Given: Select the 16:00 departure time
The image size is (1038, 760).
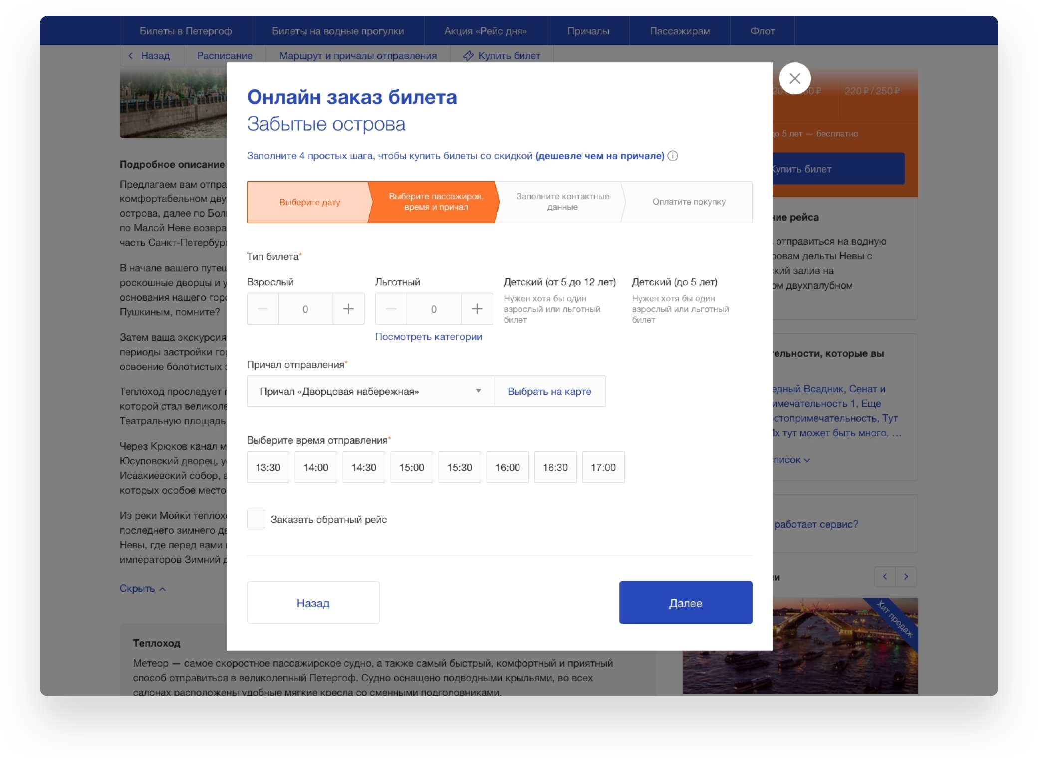Looking at the screenshot, I should [508, 467].
